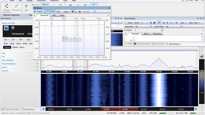Image resolution: width=205 pixels, height=115 pixels.
Task: Open a recording with the Open folder icon
Action: [x=129, y=23]
